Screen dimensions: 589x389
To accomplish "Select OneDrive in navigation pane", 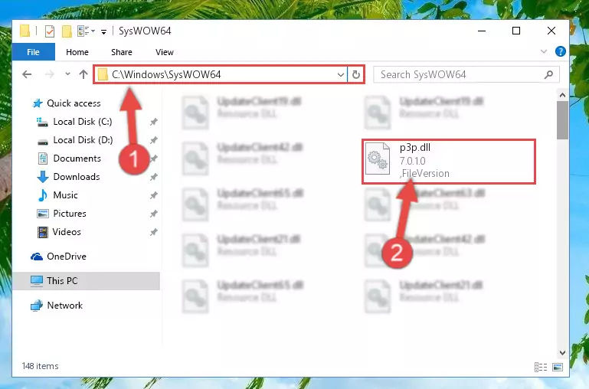I will 59,257.
